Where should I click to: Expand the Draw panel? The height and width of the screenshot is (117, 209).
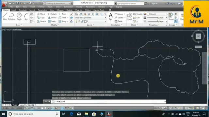19,25
